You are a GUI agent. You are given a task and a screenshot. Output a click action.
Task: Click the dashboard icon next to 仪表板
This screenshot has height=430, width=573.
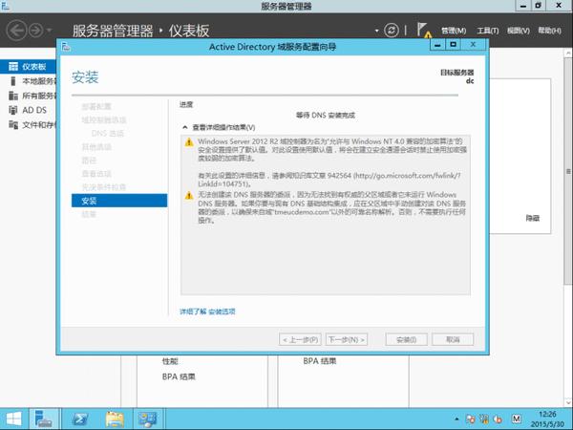coord(13,66)
